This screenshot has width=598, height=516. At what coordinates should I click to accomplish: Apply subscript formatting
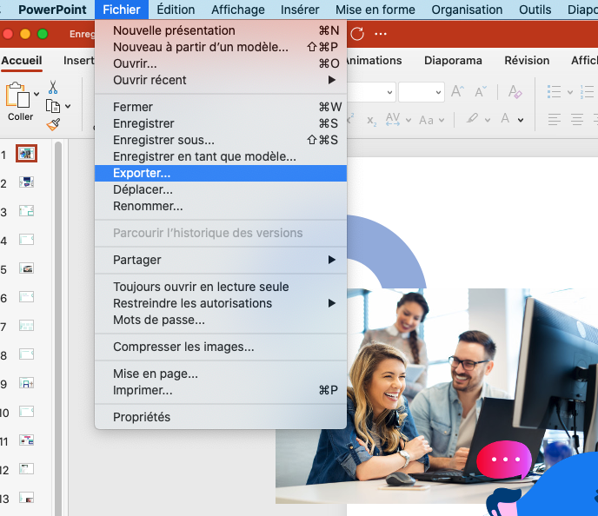pyautogui.click(x=371, y=121)
